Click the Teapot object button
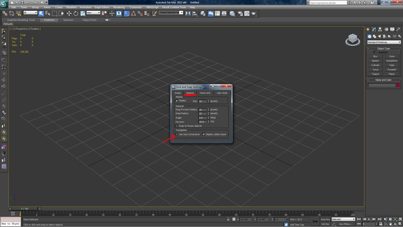 [x=375, y=74]
